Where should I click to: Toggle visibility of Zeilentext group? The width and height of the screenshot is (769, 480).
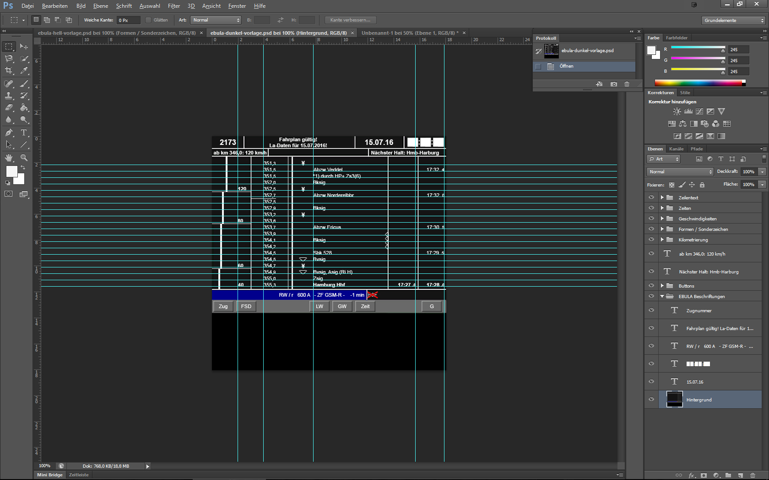coord(651,197)
